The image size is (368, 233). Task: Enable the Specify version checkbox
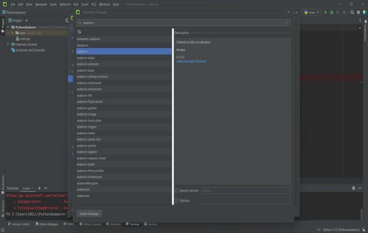(x=177, y=190)
